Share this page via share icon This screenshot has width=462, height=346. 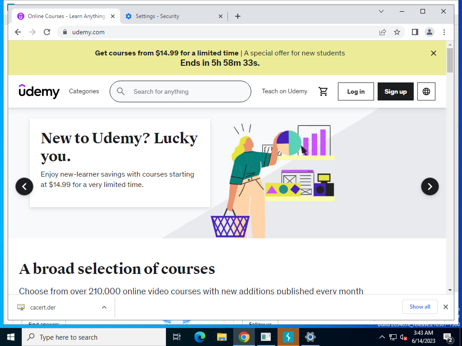click(x=383, y=32)
